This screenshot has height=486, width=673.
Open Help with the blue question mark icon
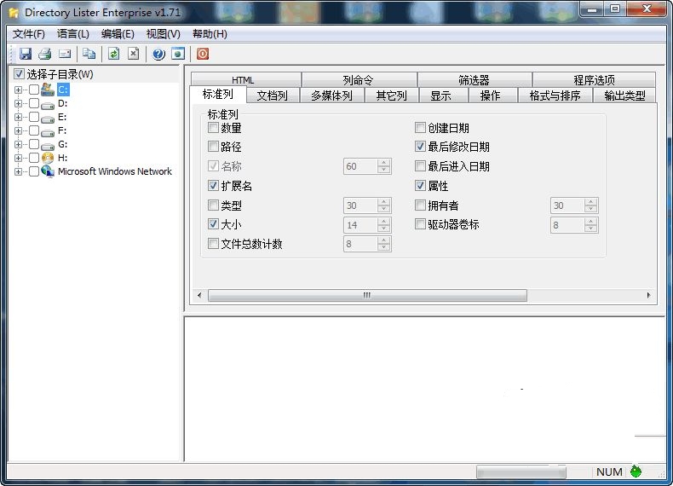pyautogui.click(x=158, y=55)
